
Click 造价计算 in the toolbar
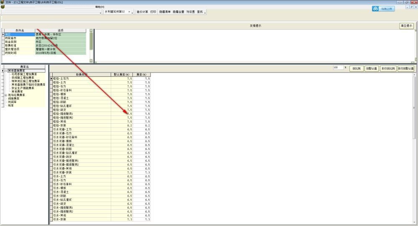click(142, 12)
